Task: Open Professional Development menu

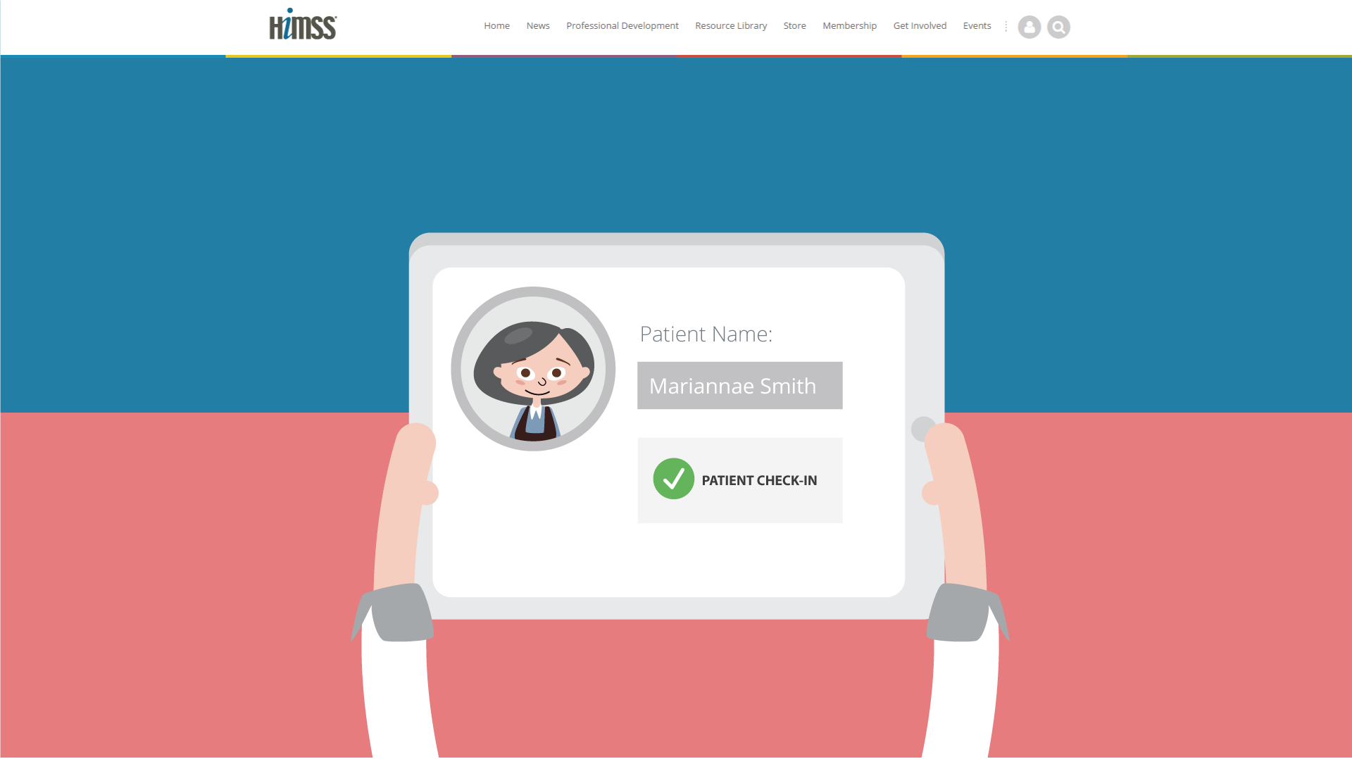Action: [622, 26]
